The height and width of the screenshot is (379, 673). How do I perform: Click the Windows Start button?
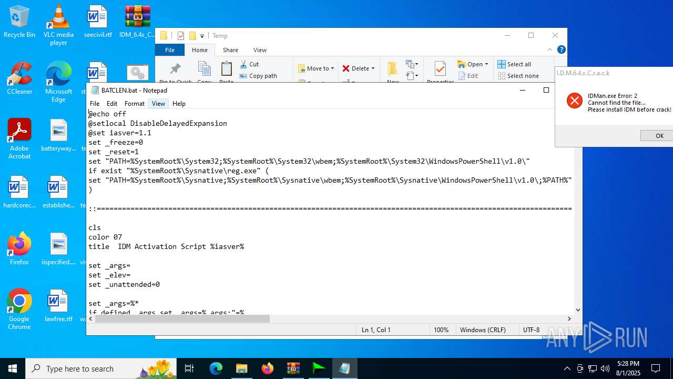coord(13,368)
